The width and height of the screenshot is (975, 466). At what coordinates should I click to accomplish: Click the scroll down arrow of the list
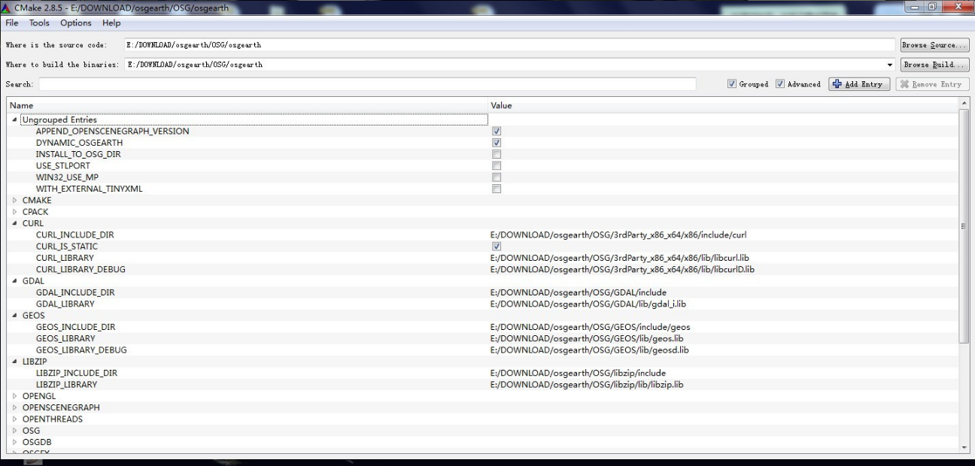965,447
